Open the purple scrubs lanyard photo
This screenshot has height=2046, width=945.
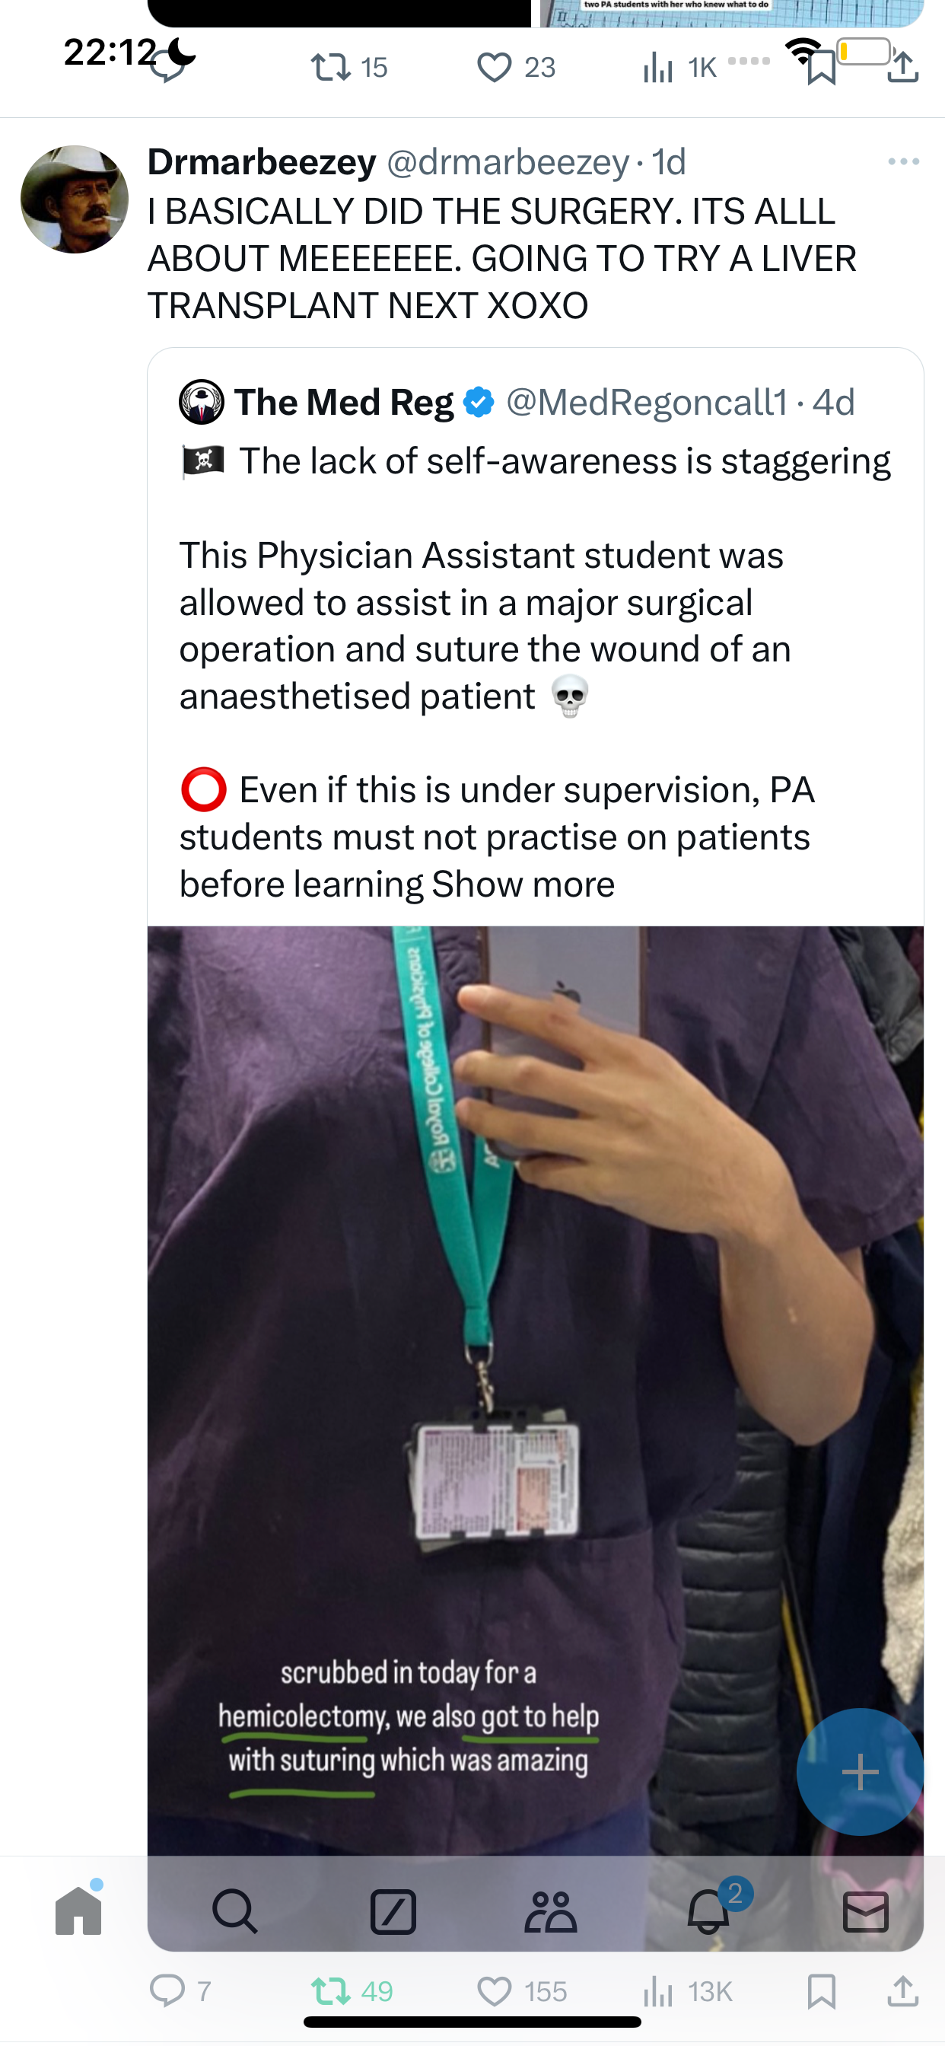[535, 1390]
